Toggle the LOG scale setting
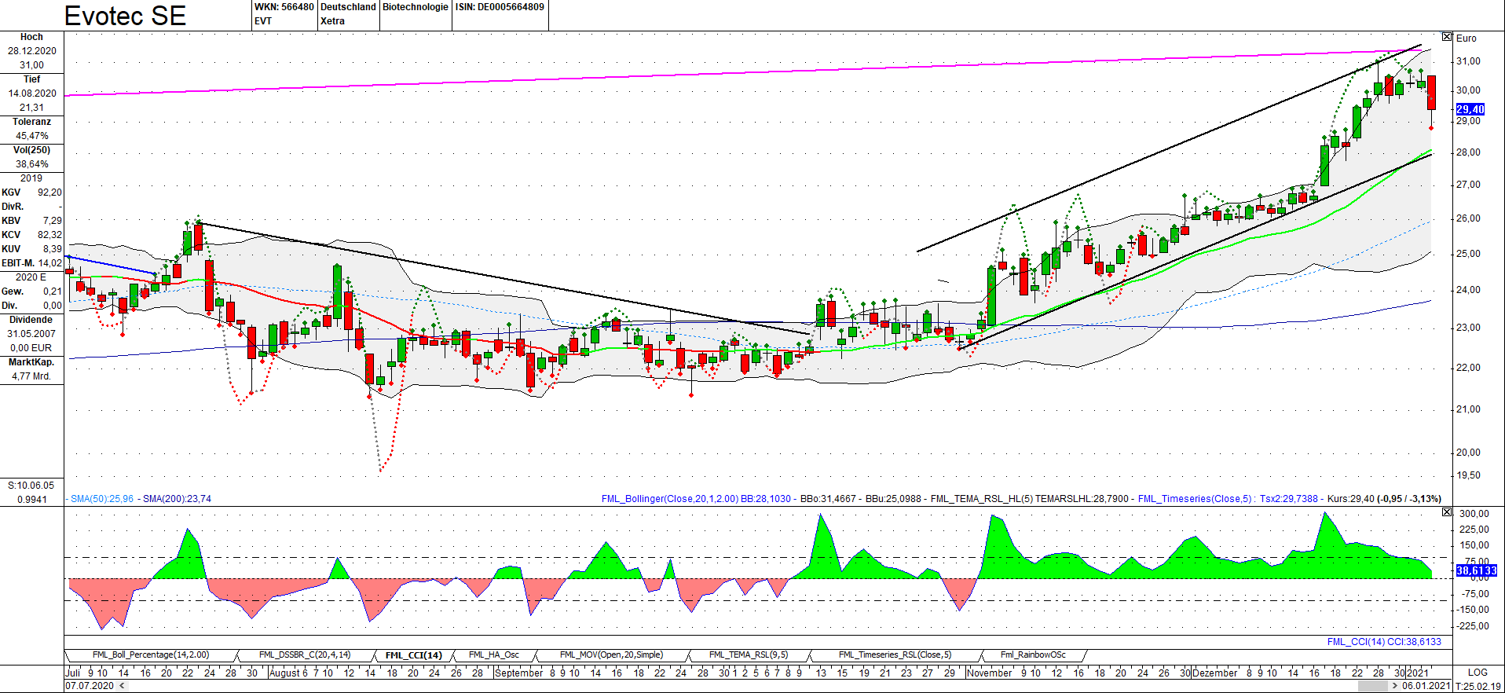The height and width of the screenshot is (693, 1505). click(1478, 673)
